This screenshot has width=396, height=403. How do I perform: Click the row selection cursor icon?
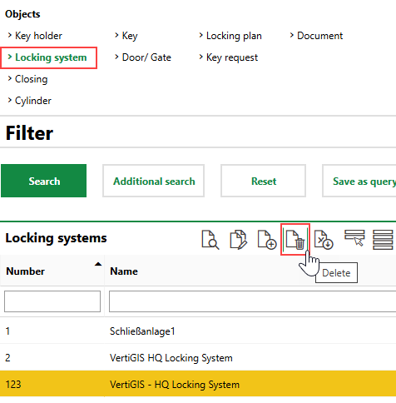(354, 237)
